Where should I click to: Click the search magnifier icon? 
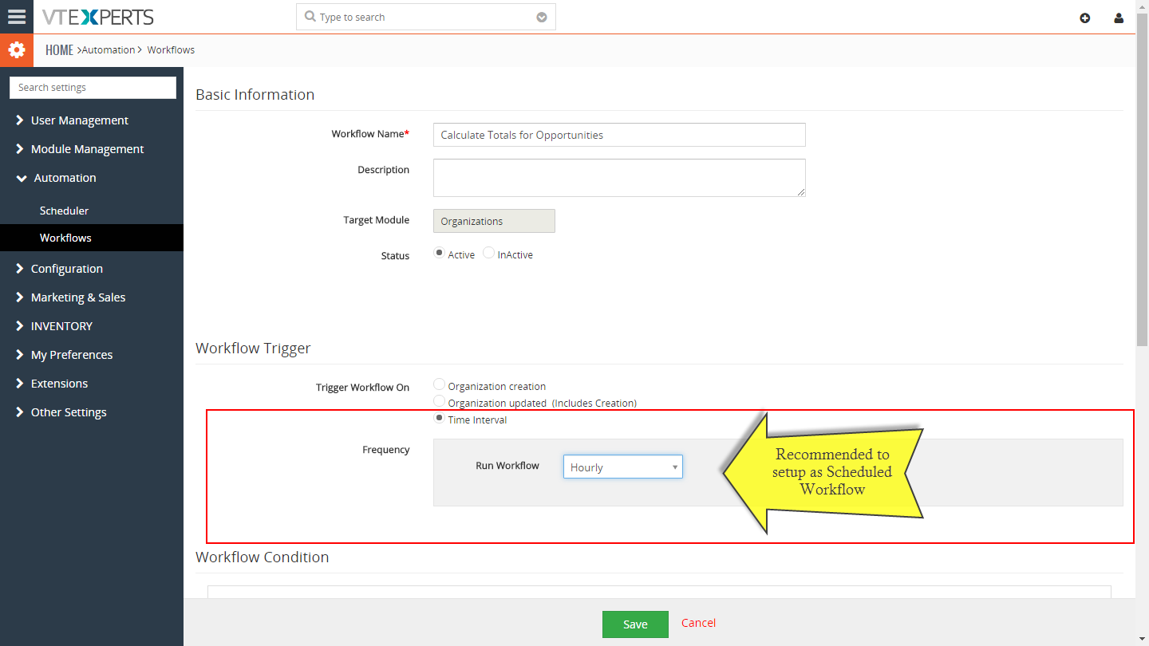pyautogui.click(x=310, y=17)
